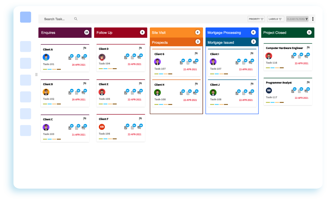Click the drag handle beside the sidebar
The width and height of the screenshot is (328, 201).
36,75
